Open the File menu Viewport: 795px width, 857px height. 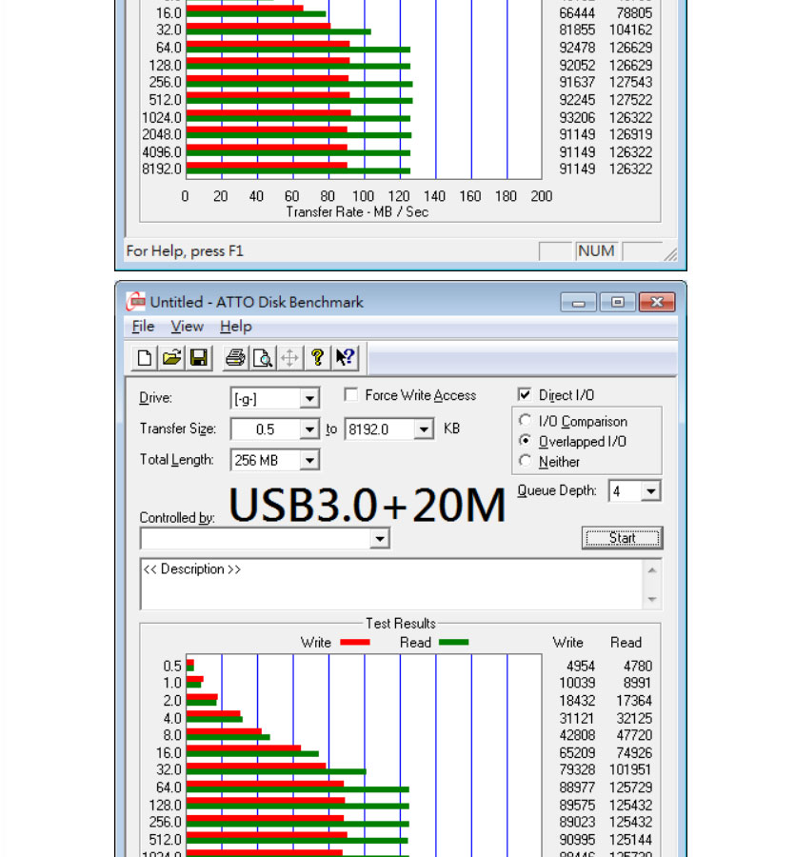pyautogui.click(x=142, y=327)
